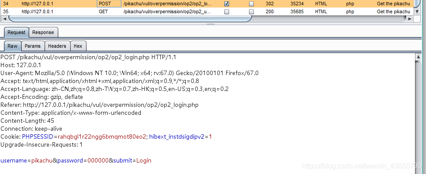The image size is (426, 174).
Task: Open the Raw view tab
Action: (12, 46)
